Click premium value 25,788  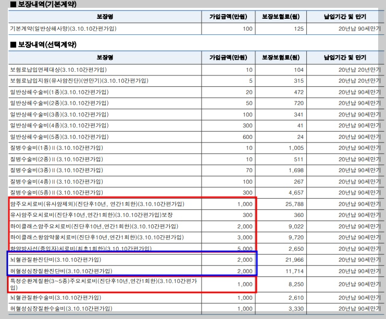(294, 204)
